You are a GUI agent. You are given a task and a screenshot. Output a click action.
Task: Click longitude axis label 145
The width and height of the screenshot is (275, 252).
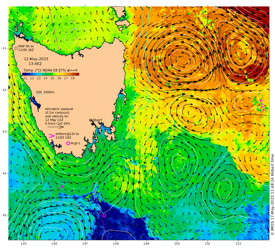[x=24, y=243]
